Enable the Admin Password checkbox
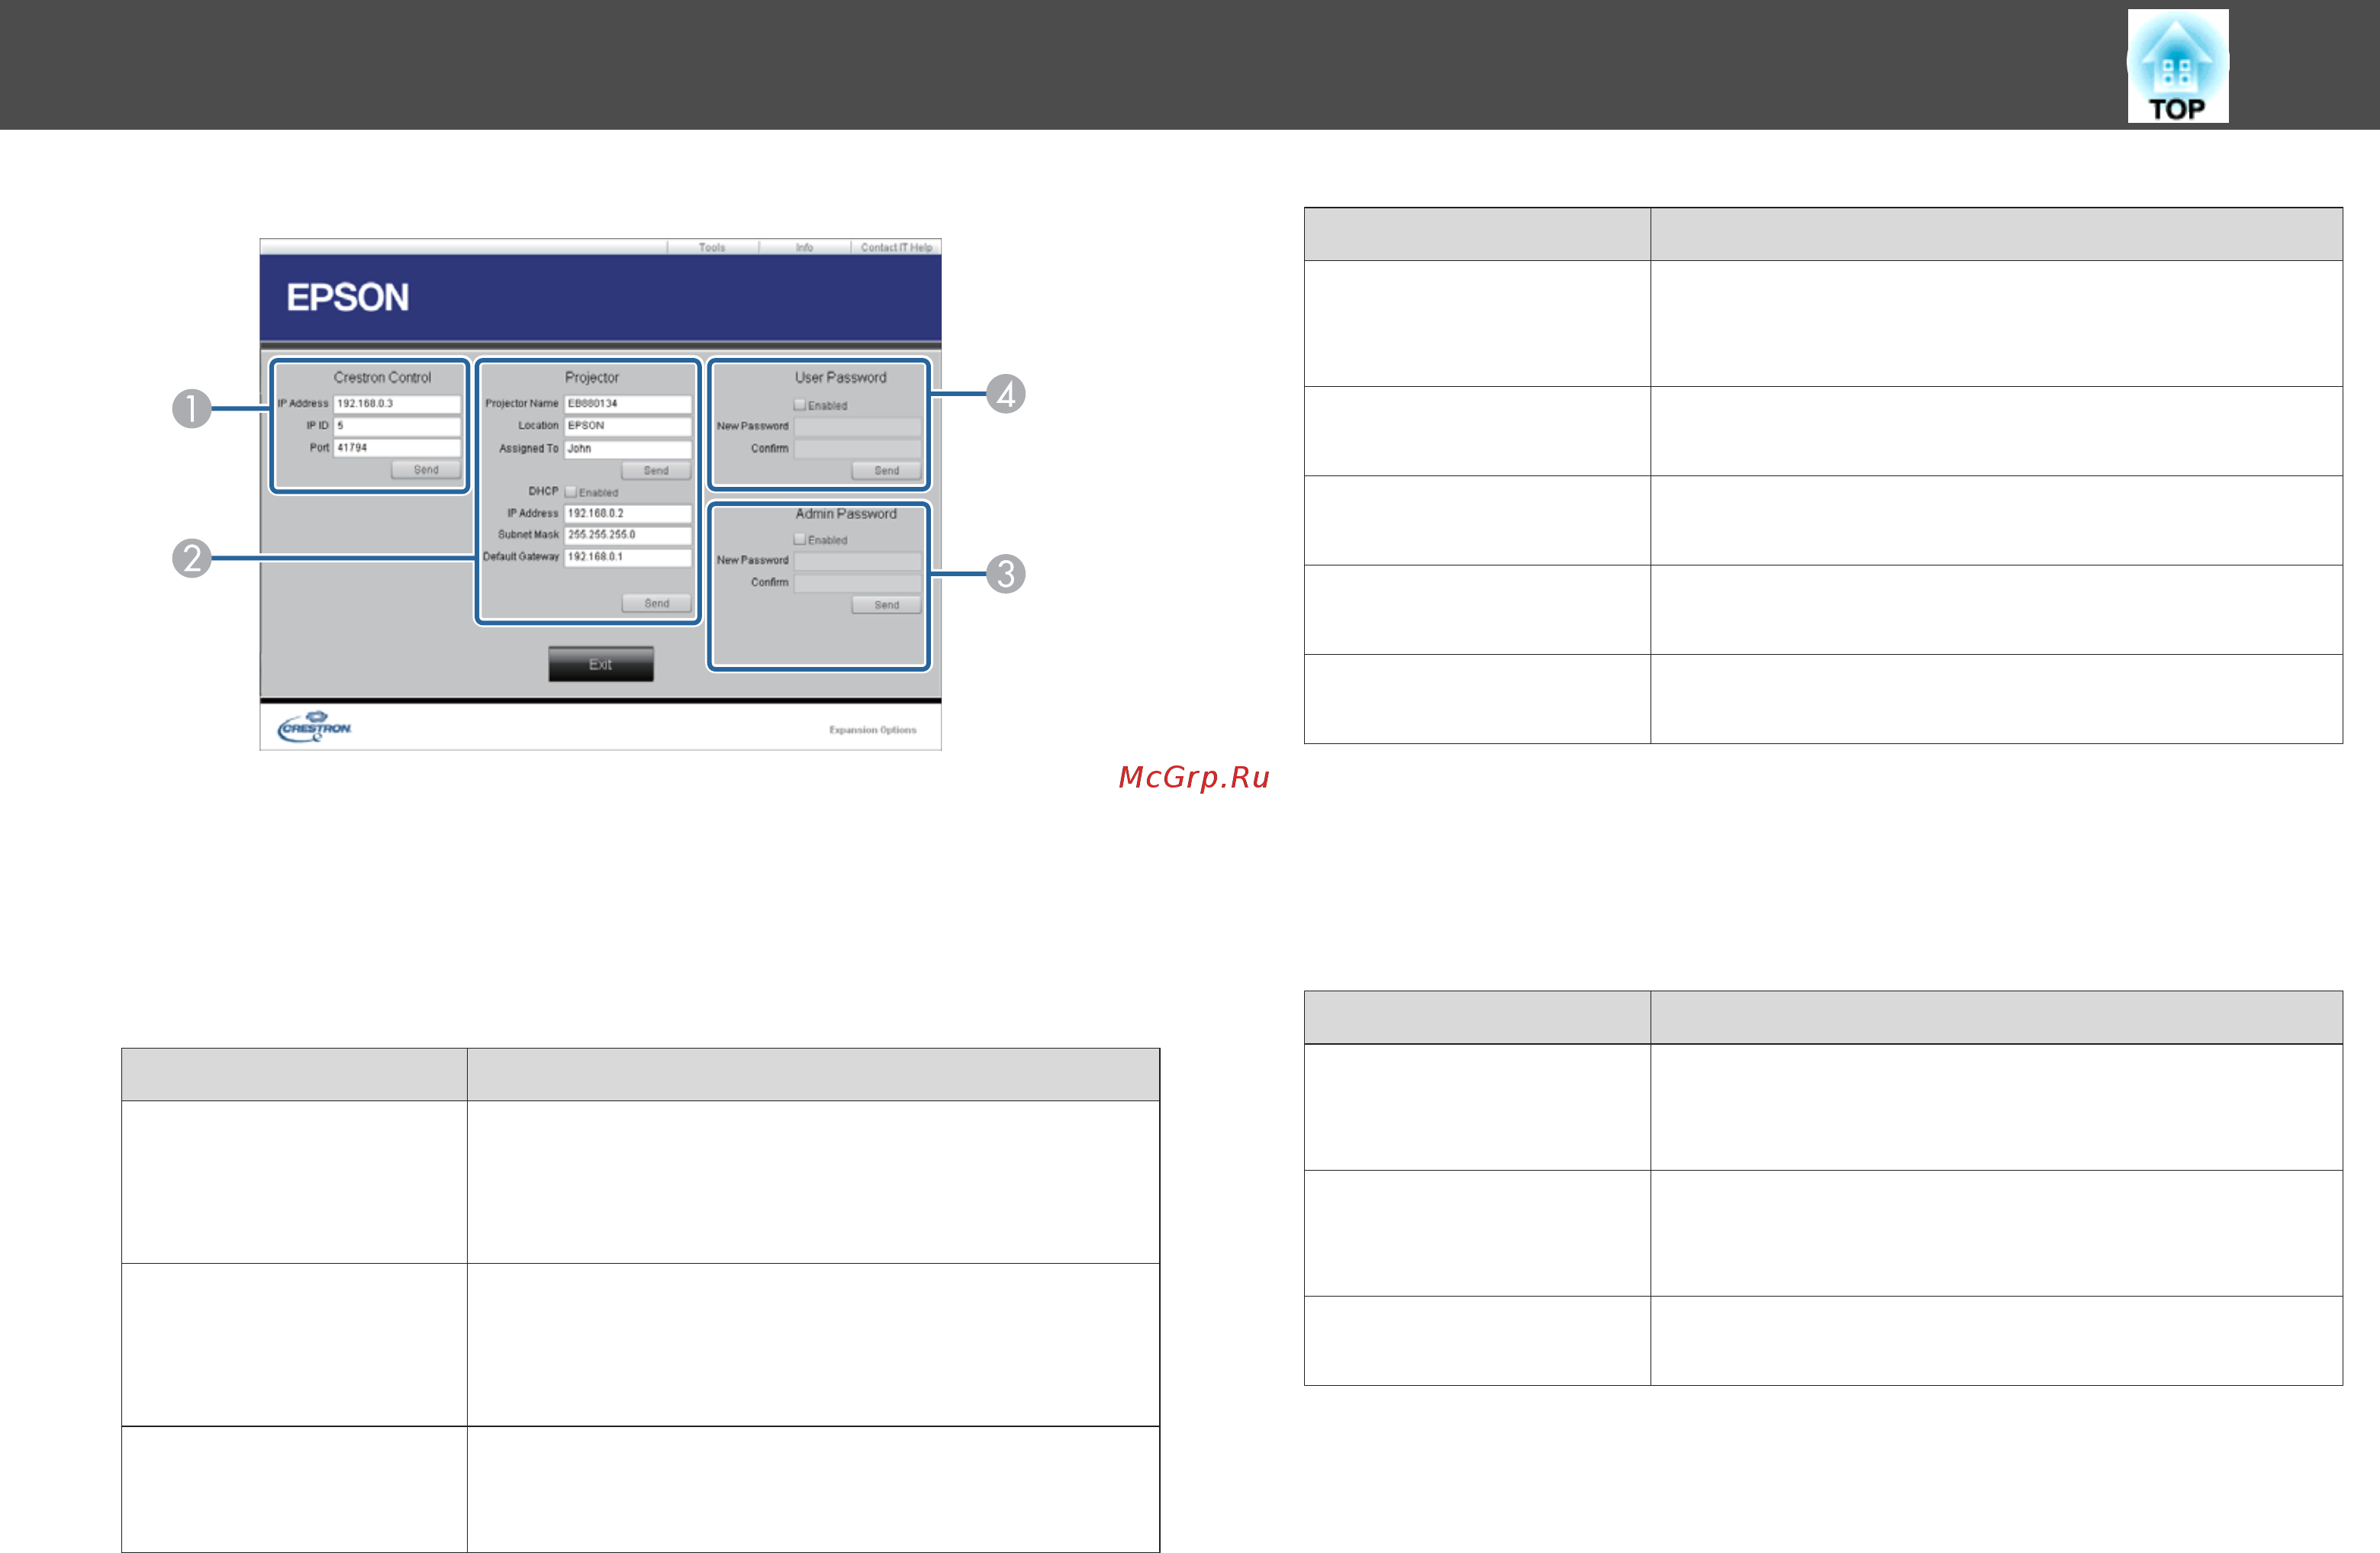 click(x=800, y=539)
